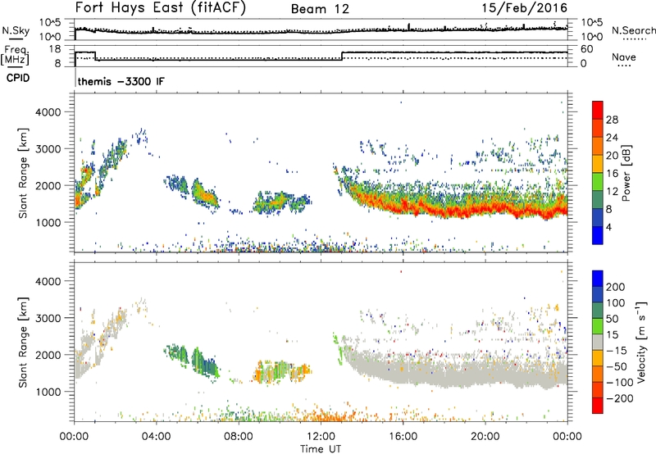Click the 'Slant Range [km]' label of the velocity panel
This screenshot has height=454, width=656.
click(x=23, y=342)
